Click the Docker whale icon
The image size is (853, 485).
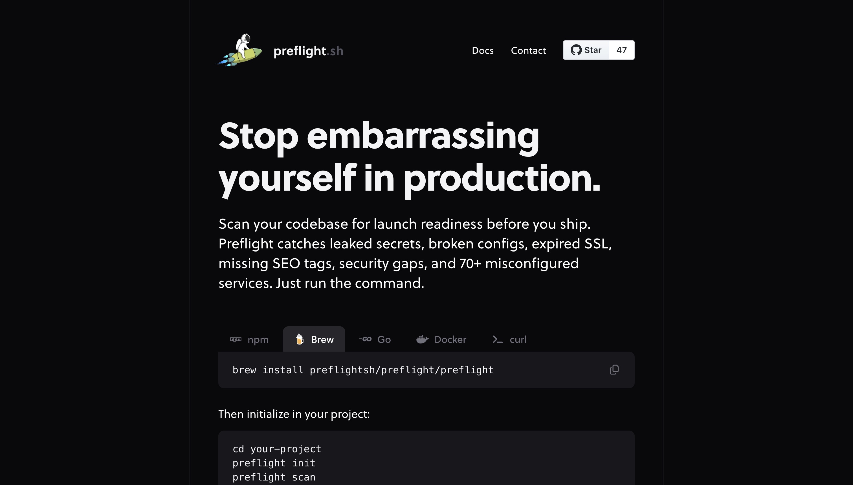coord(422,339)
